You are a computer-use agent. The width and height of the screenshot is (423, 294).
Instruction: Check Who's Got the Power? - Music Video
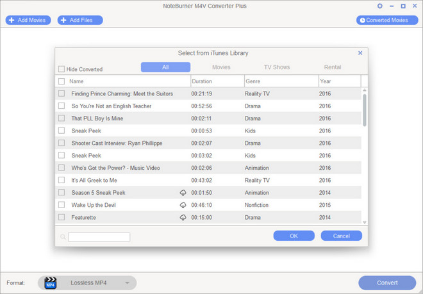click(x=62, y=168)
